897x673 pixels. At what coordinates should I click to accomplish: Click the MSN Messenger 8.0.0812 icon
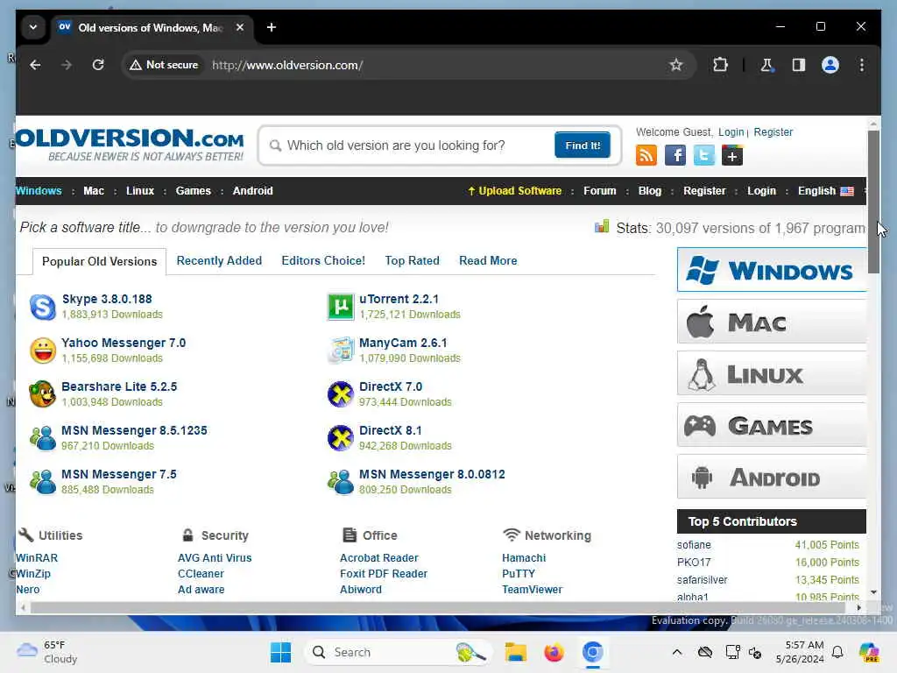341,482
